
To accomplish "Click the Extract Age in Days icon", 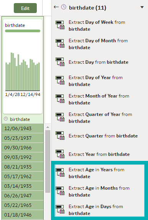I will [x=60, y=209].
